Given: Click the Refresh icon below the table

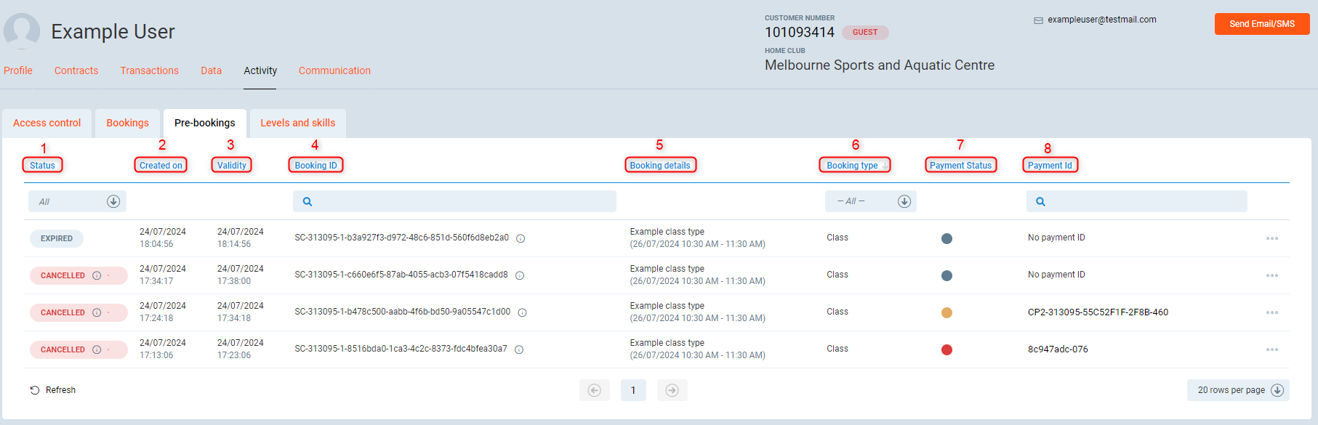Looking at the screenshot, I should (x=35, y=390).
